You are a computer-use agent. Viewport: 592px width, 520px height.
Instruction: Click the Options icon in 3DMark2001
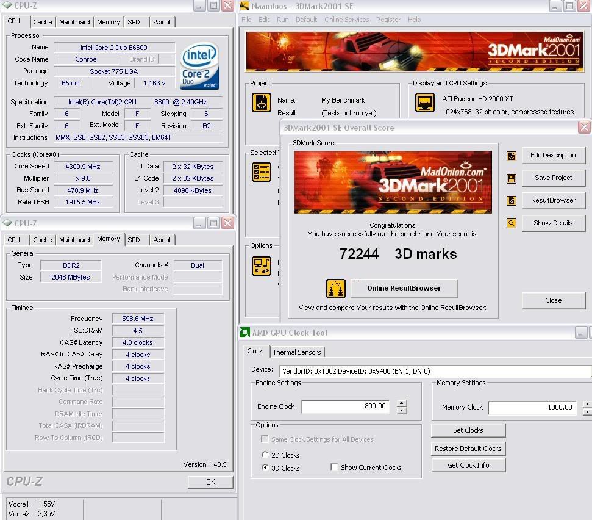pyautogui.click(x=262, y=266)
